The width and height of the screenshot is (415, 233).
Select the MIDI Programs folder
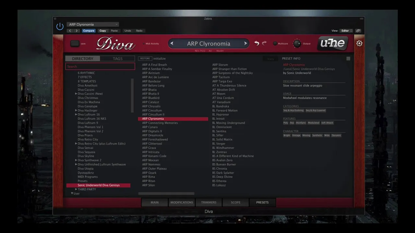tap(88, 177)
